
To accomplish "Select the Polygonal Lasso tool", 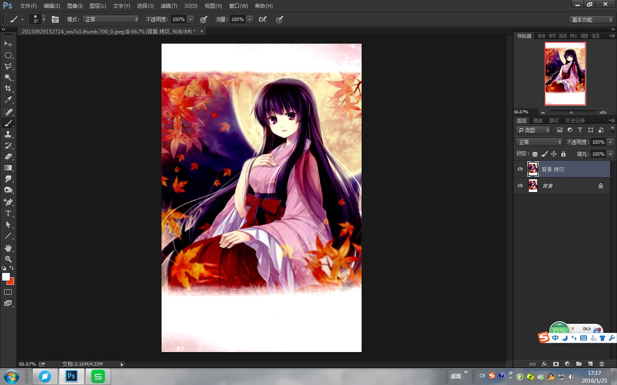I will pyautogui.click(x=8, y=66).
